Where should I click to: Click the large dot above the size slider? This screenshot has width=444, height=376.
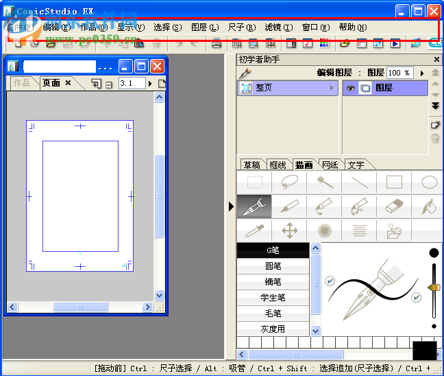pos(434,252)
